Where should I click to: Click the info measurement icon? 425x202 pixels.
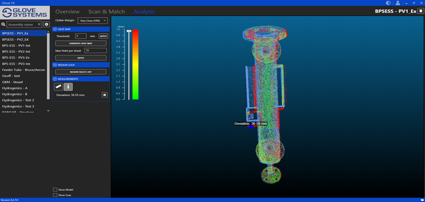[x=68, y=86]
